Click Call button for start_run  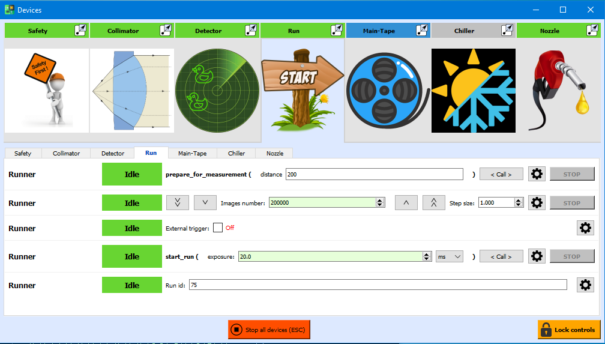pos(501,256)
